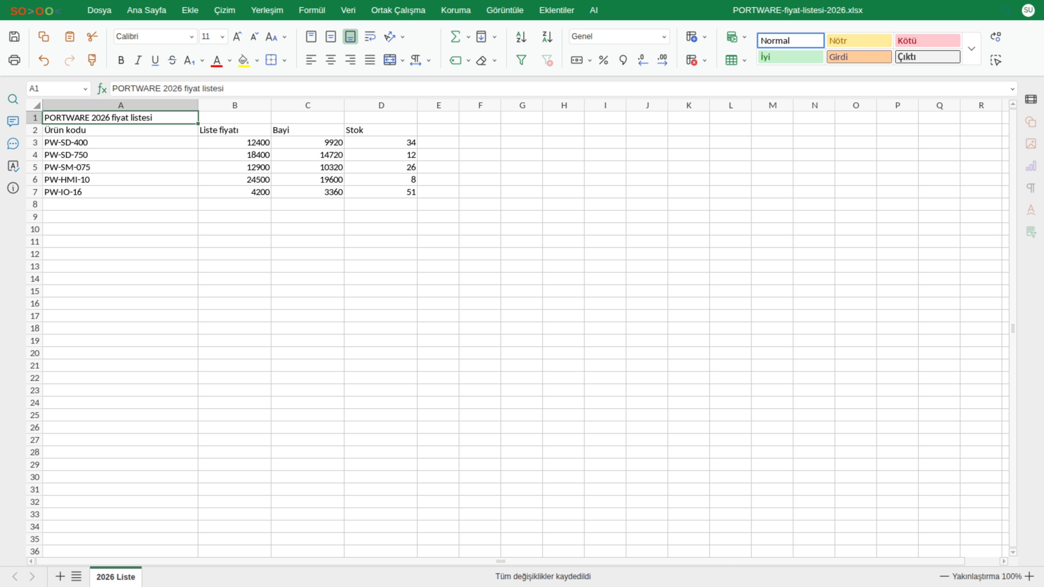Open cell settings in right sidebar
The height and width of the screenshot is (587, 1044).
(x=1031, y=99)
